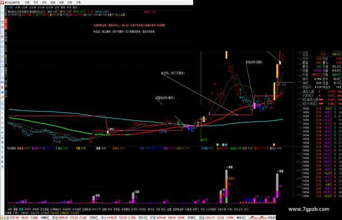Open the 主力轨迹 bottom tab
This screenshot has width=342, height=220.
coord(45,213)
